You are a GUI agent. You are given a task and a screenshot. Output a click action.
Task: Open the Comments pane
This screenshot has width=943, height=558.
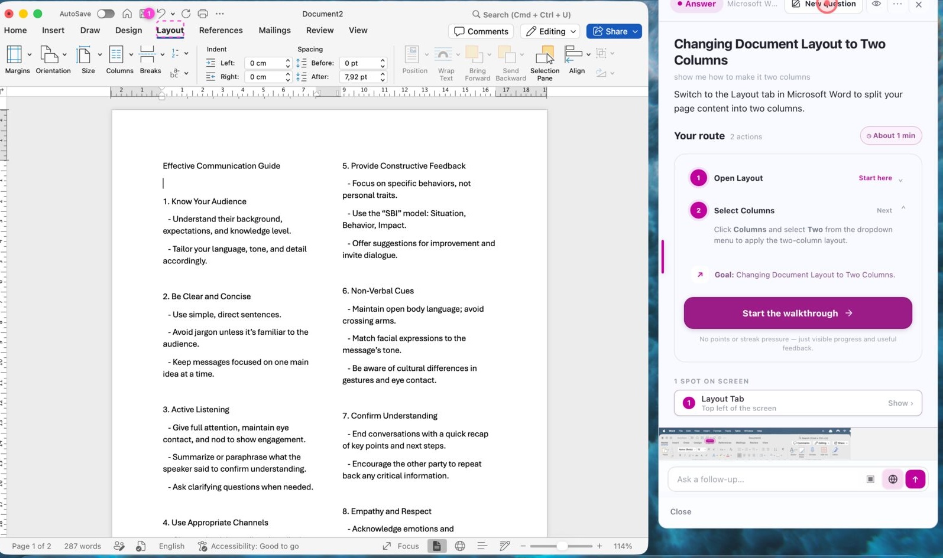pos(481,31)
